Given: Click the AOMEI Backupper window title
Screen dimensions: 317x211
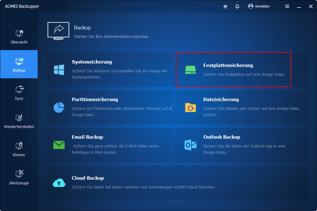Looking at the screenshot, I should click(22, 6).
